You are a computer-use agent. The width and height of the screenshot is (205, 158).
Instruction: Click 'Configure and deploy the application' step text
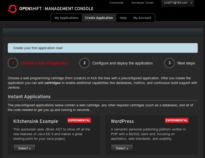(x=123, y=63)
